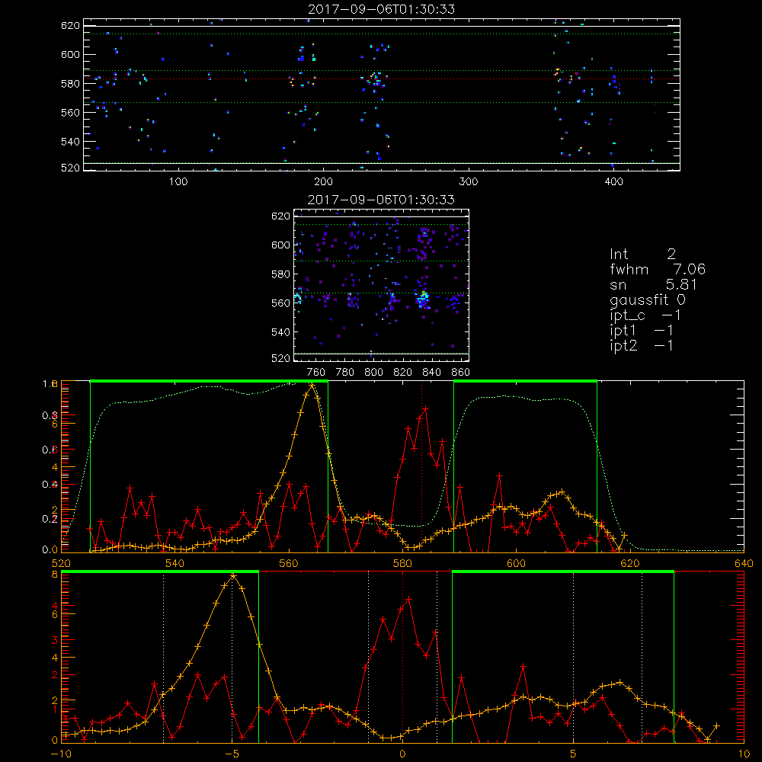
Task: Click x-axis label 840 of middle image panel
Action: tap(431, 373)
